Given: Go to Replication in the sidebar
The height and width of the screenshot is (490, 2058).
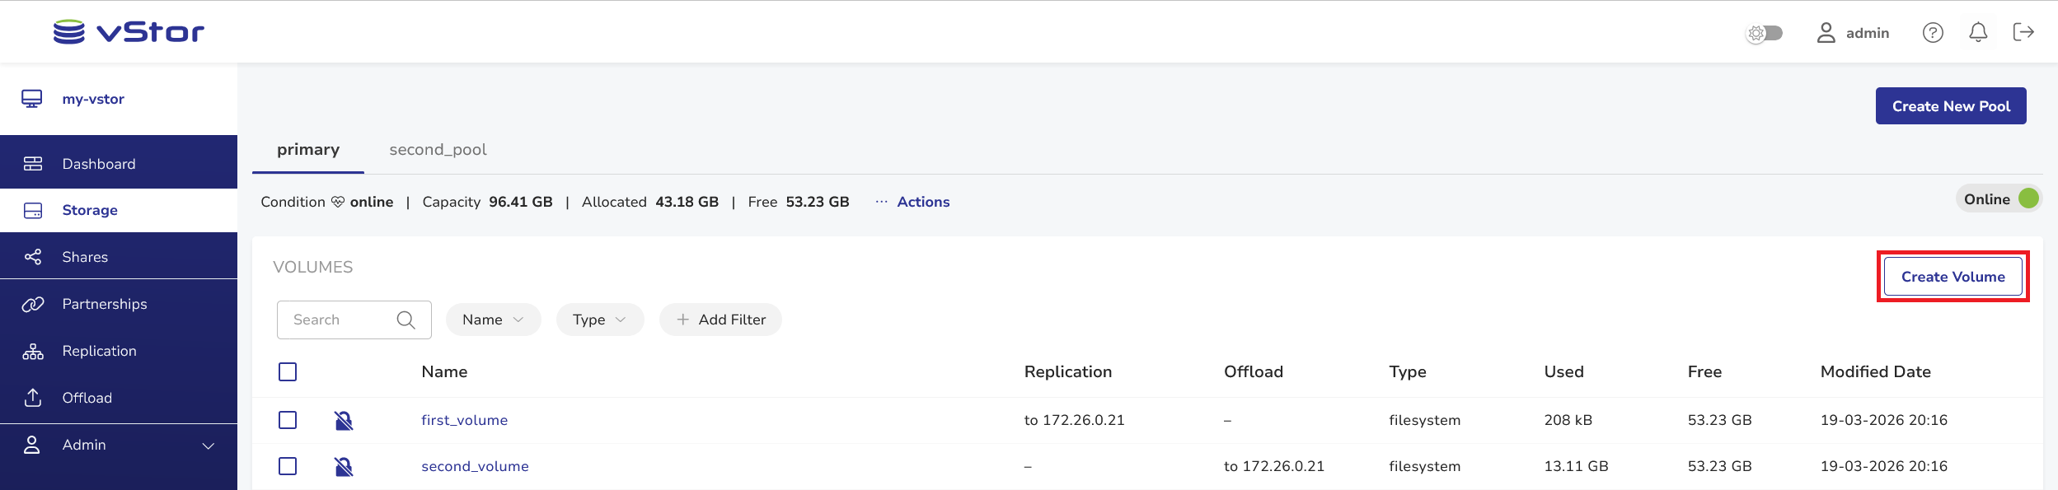Looking at the screenshot, I should click(119, 351).
